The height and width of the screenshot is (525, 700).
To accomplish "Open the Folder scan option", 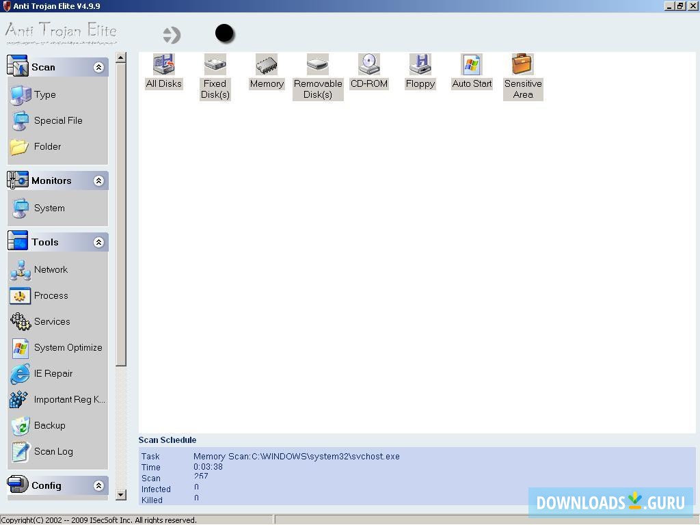I will click(36, 146).
